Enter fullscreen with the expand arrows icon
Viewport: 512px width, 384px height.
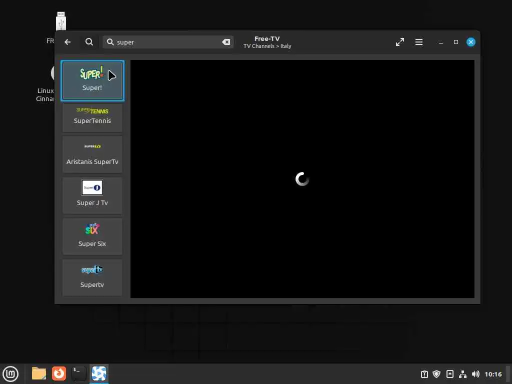coord(399,42)
